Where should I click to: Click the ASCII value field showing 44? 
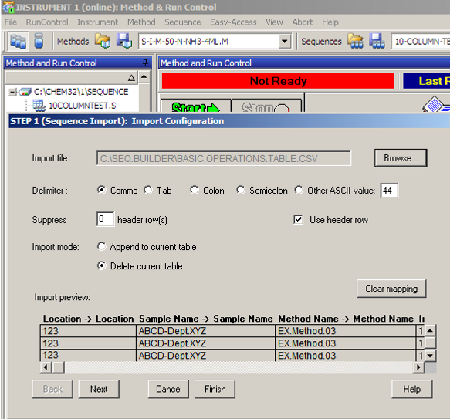point(389,191)
